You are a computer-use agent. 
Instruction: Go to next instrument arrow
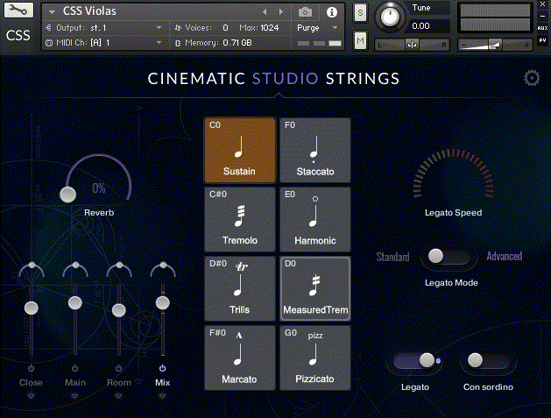[x=281, y=12]
